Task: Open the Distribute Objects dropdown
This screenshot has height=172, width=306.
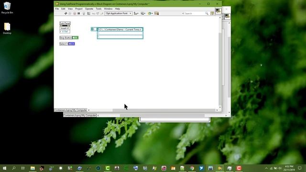Action: pos(143,13)
